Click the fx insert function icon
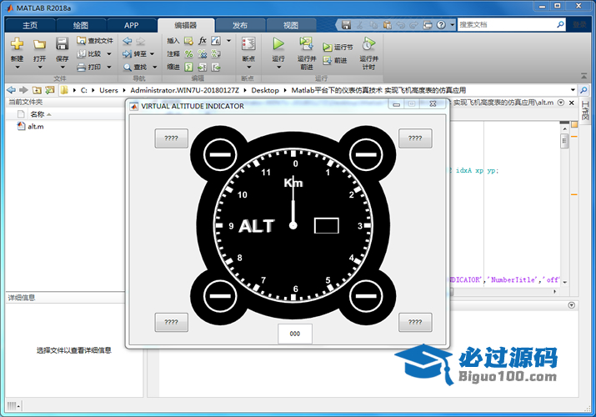 [x=203, y=40]
